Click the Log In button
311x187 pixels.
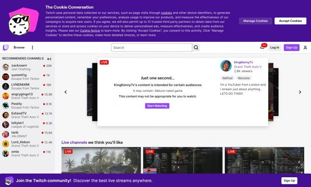[274, 48]
